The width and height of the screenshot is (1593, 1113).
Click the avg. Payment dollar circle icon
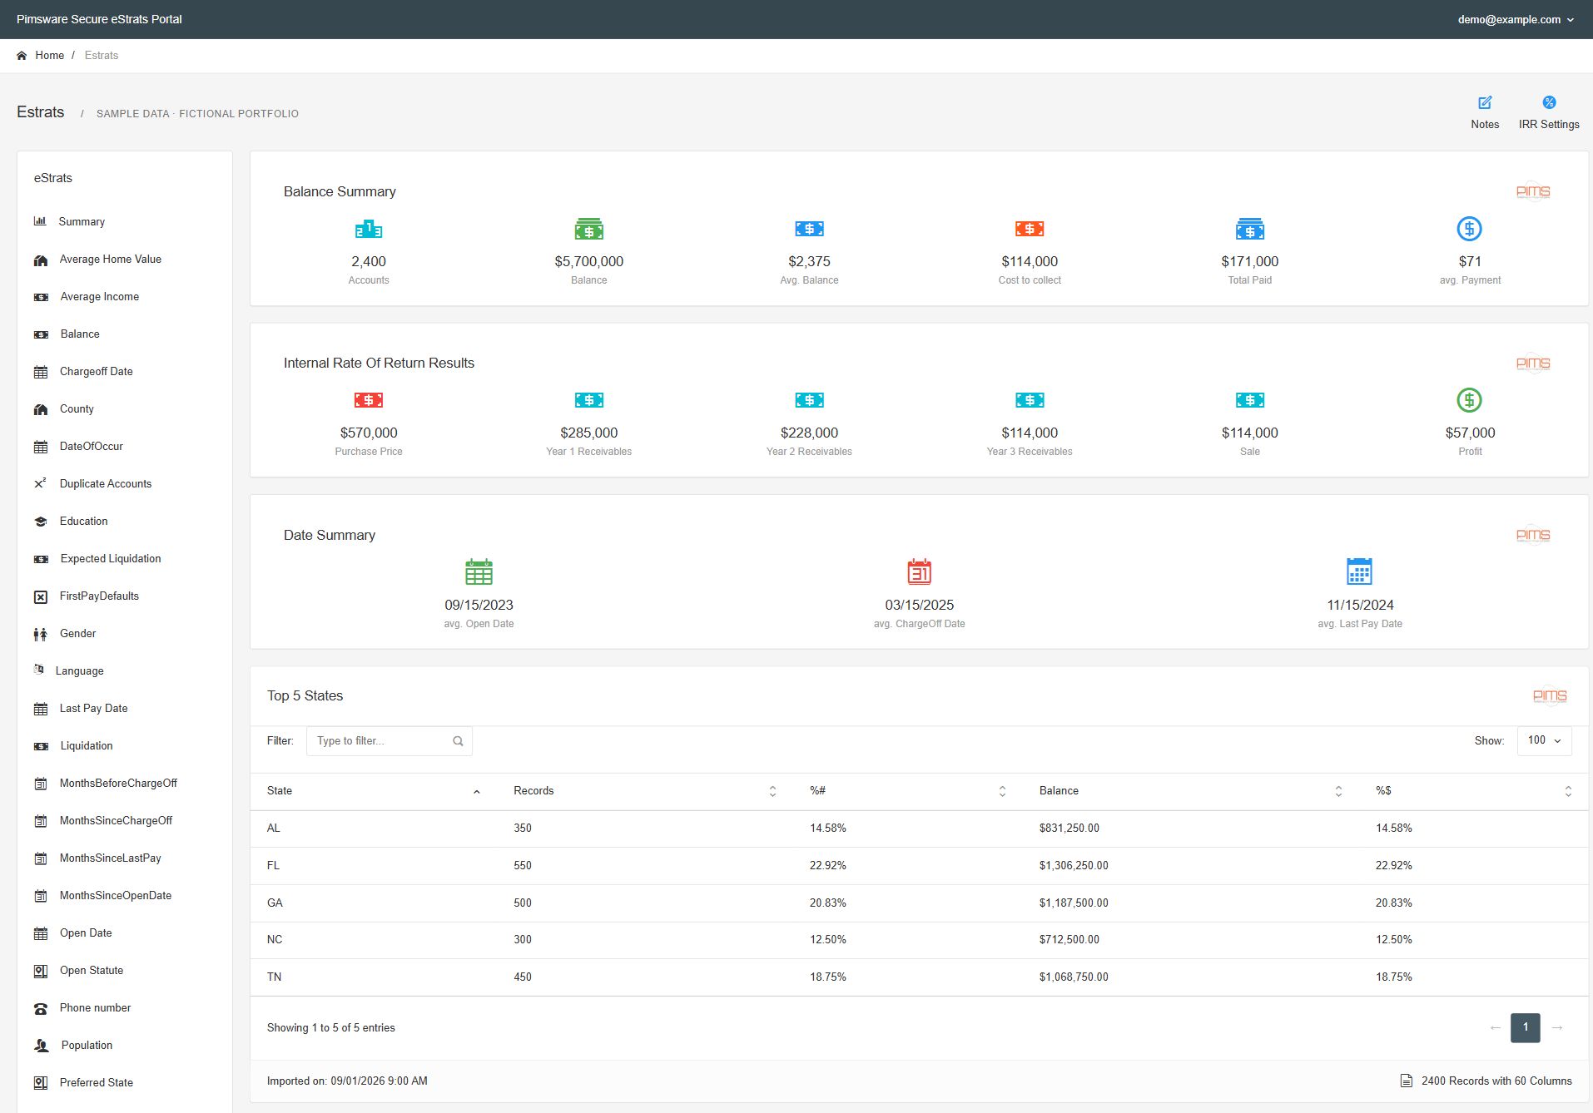click(1470, 229)
